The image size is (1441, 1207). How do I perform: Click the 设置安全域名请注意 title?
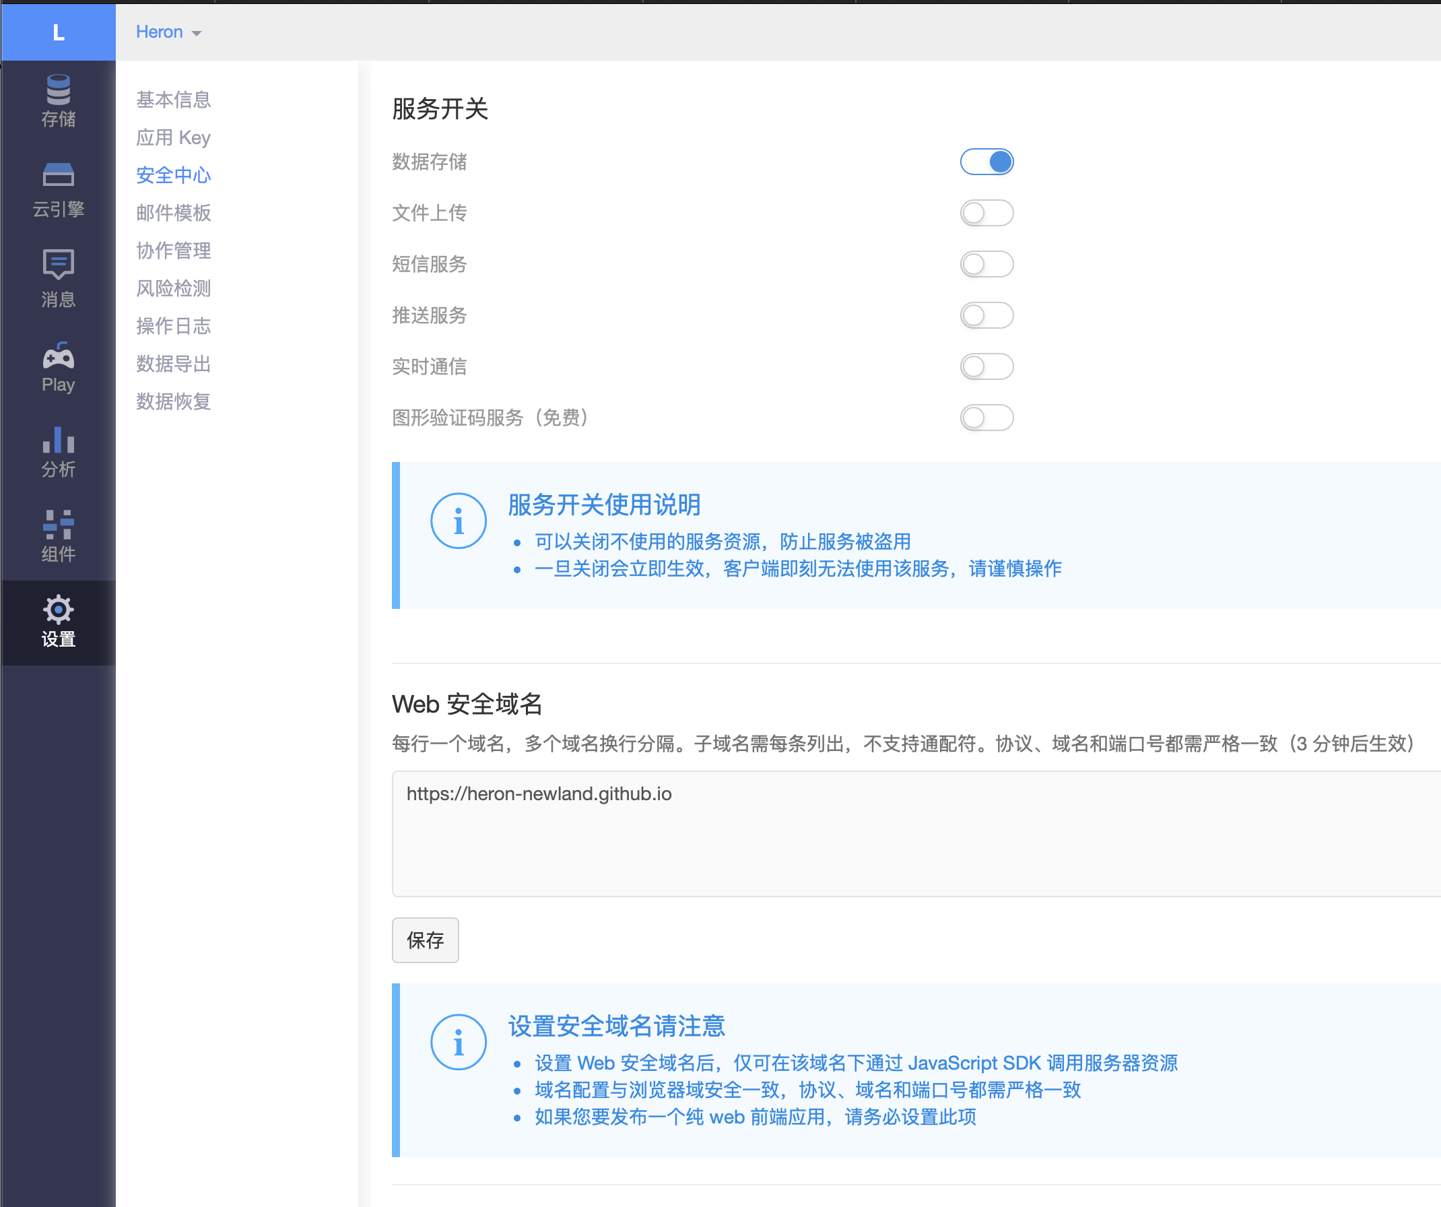pyautogui.click(x=617, y=1026)
